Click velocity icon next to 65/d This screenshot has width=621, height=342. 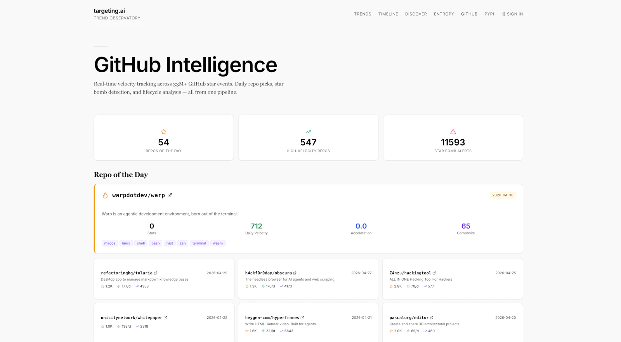pyautogui.click(x=408, y=331)
